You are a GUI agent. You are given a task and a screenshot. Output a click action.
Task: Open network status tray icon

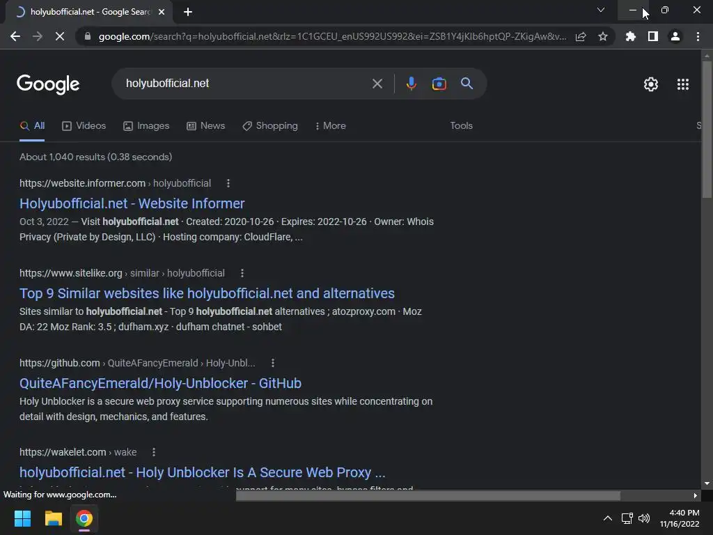tap(627, 518)
